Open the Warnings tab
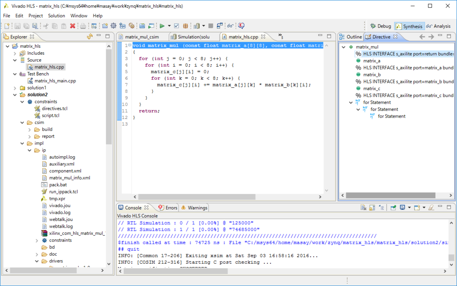457x286 pixels. 195,208
